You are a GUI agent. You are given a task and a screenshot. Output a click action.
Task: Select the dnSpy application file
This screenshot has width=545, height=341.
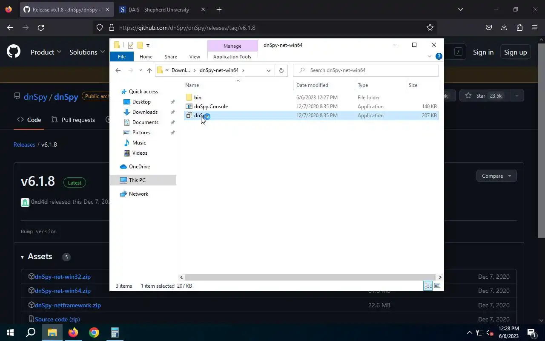[311, 116]
